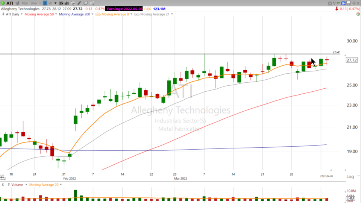Click the share nodes icon
The height and width of the screenshot is (203, 361).
92,3
